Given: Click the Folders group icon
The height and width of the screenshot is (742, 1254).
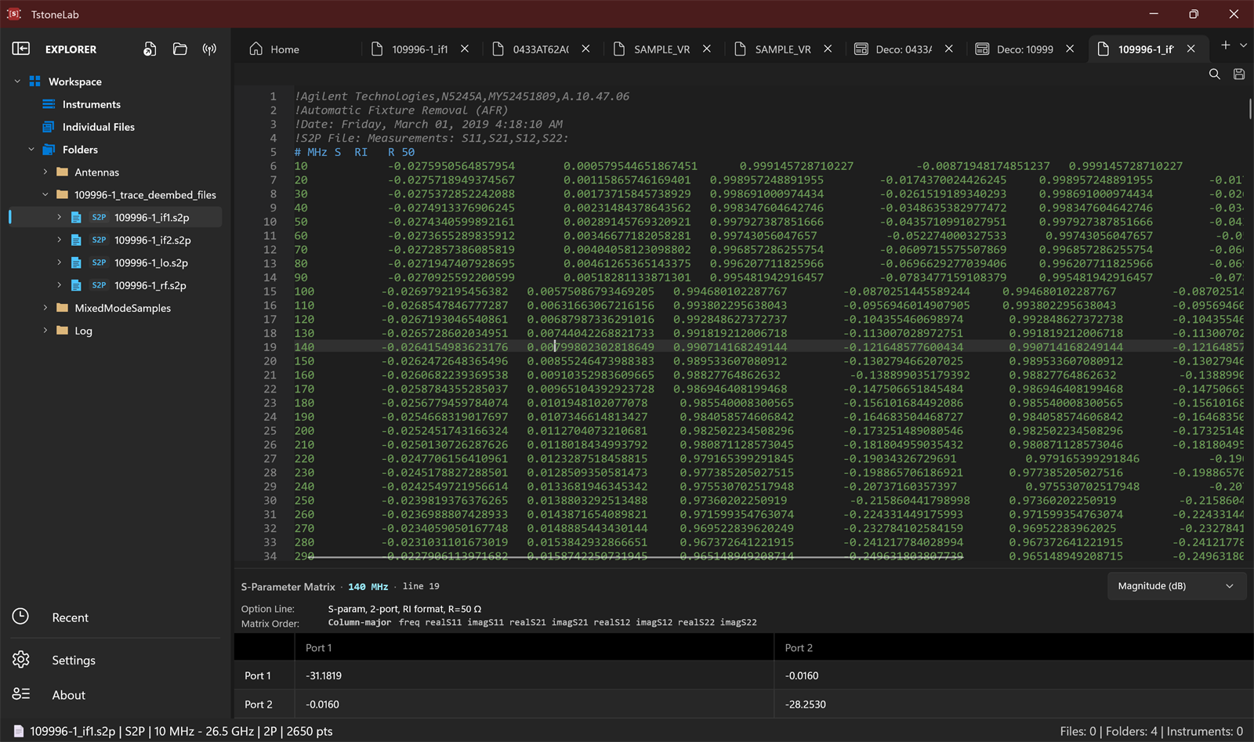Looking at the screenshot, I should pyautogui.click(x=49, y=150).
